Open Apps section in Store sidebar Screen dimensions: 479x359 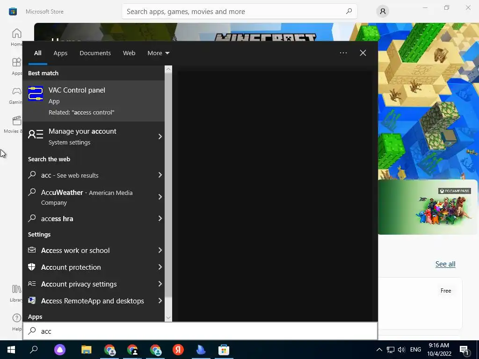(17, 66)
